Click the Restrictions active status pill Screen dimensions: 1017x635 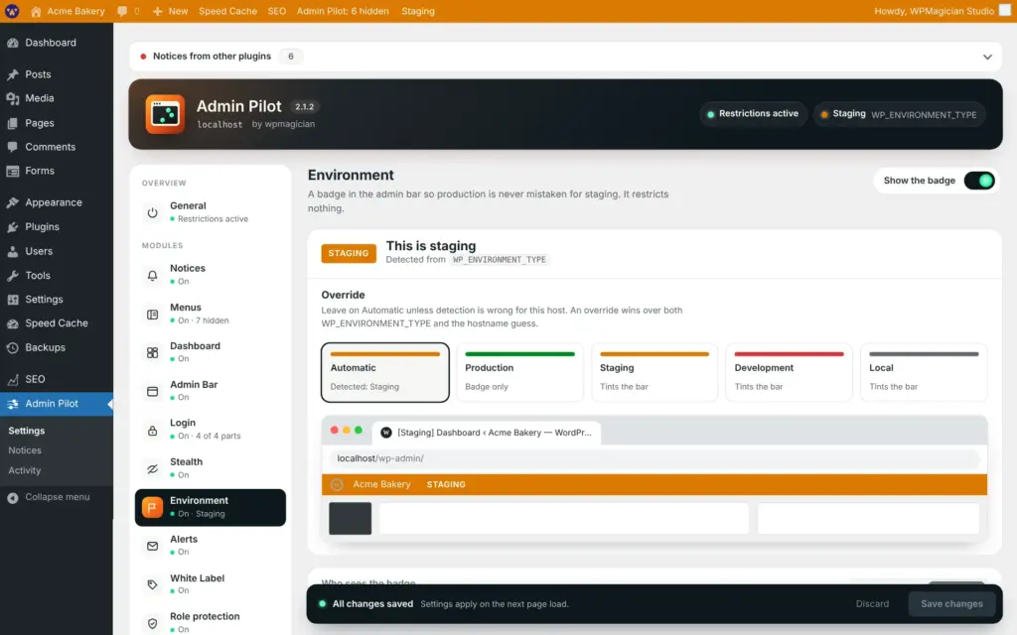coord(753,114)
